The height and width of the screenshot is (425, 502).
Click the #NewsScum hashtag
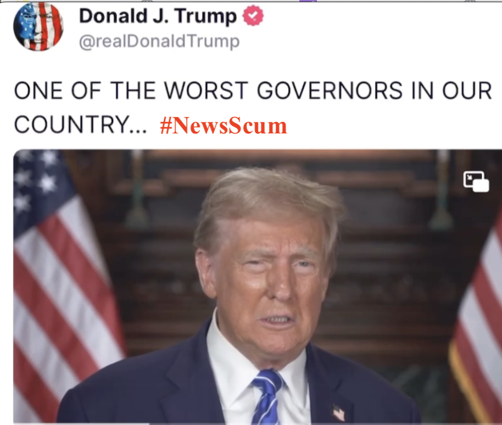pos(223,125)
